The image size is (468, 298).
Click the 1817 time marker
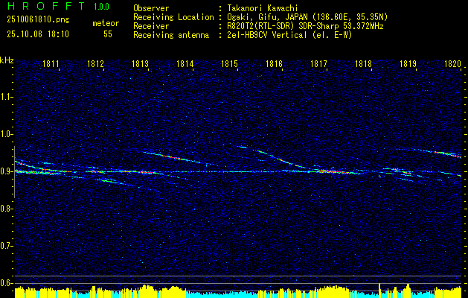pos(318,64)
